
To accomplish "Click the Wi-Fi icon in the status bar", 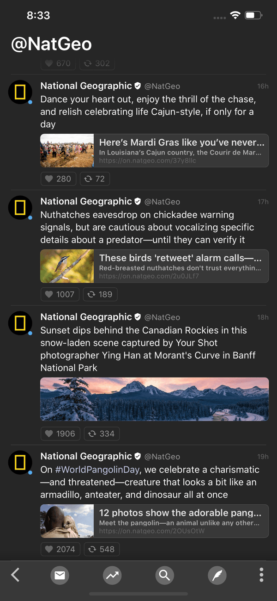I will point(235,15).
